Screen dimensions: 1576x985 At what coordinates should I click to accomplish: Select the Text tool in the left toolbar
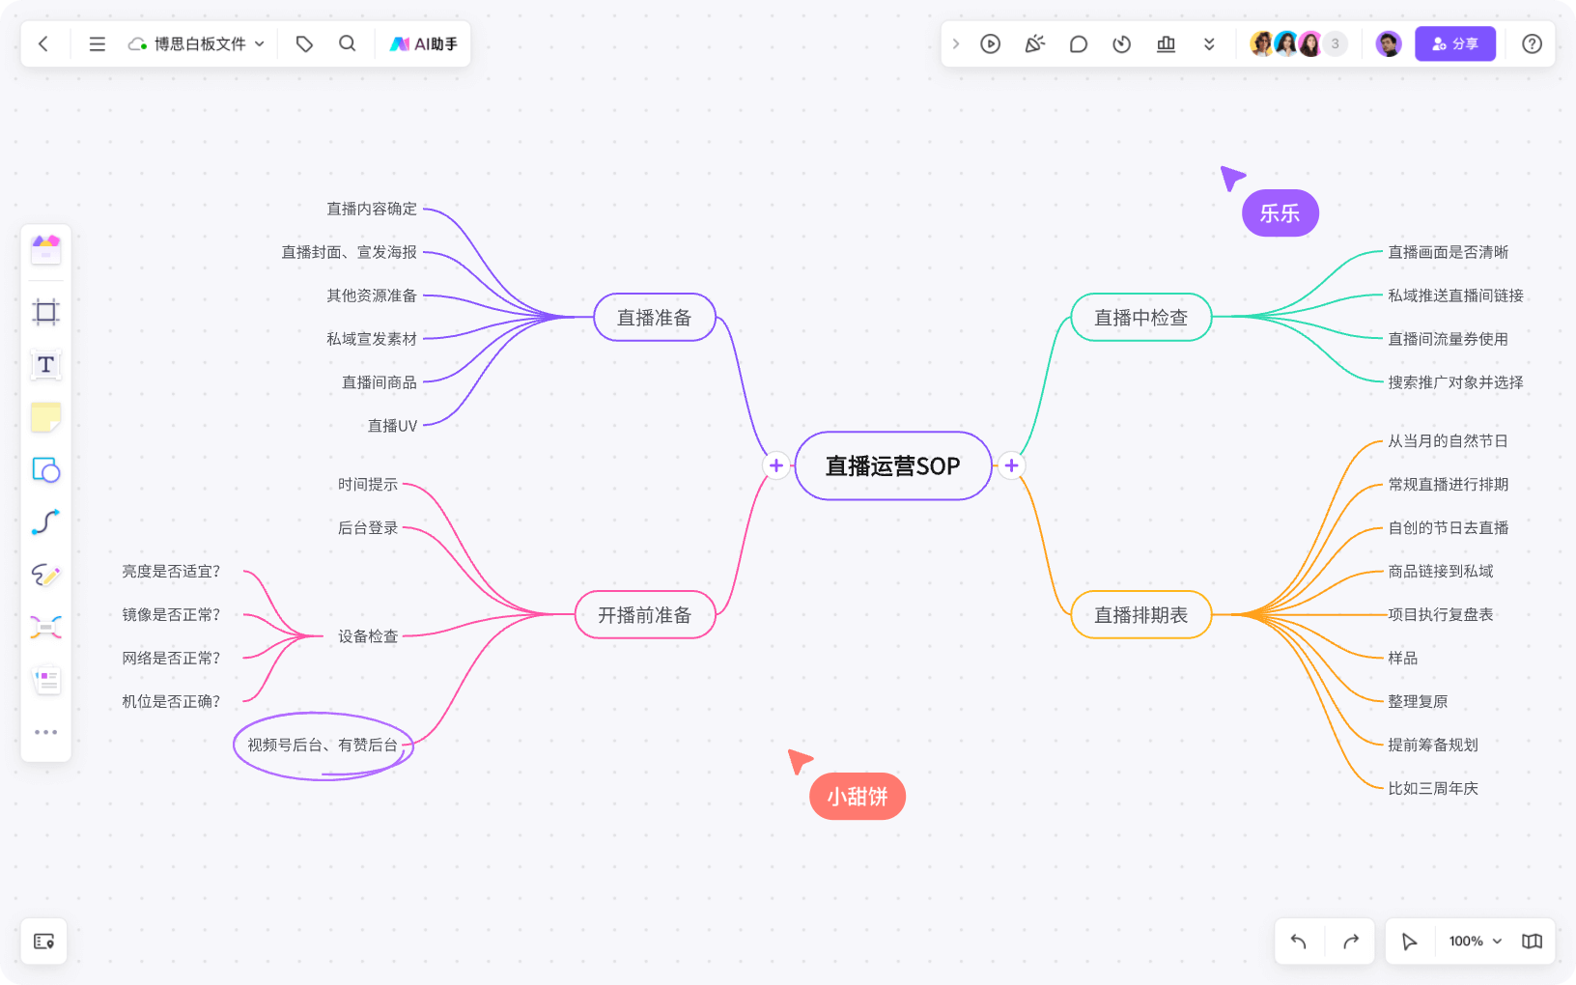(45, 364)
